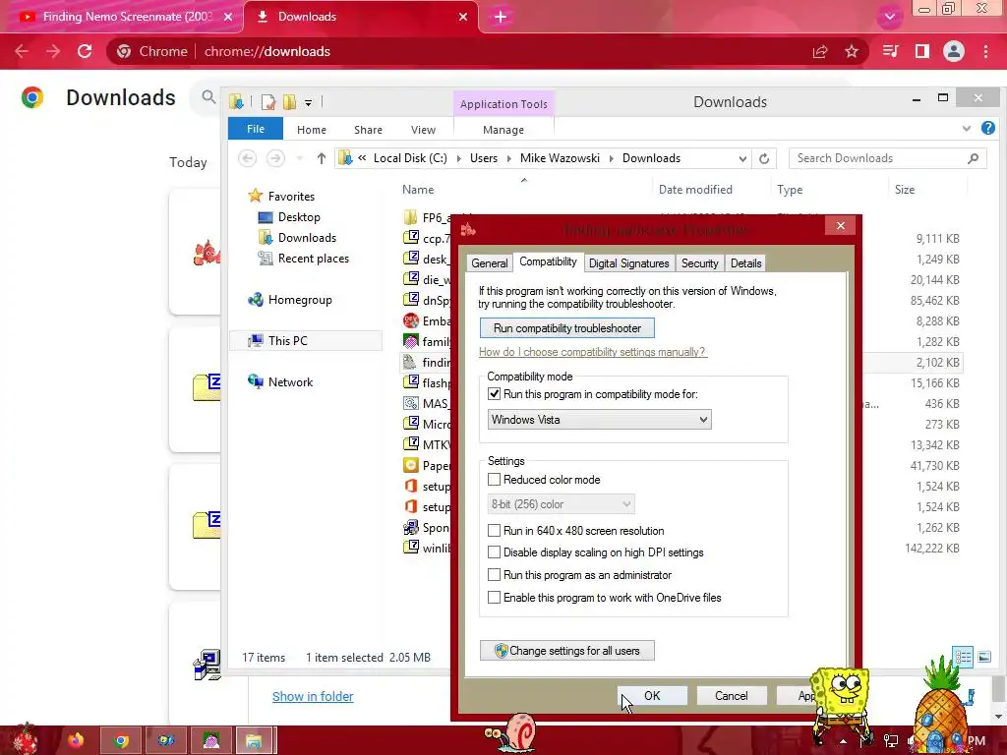Open the Windows Vista compatibility dropdown
The width and height of the screenshot is (1007, 755).
tap(599, 420)
